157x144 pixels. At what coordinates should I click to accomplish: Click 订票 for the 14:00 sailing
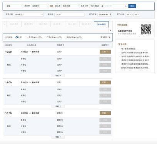(x=105, y=83)
